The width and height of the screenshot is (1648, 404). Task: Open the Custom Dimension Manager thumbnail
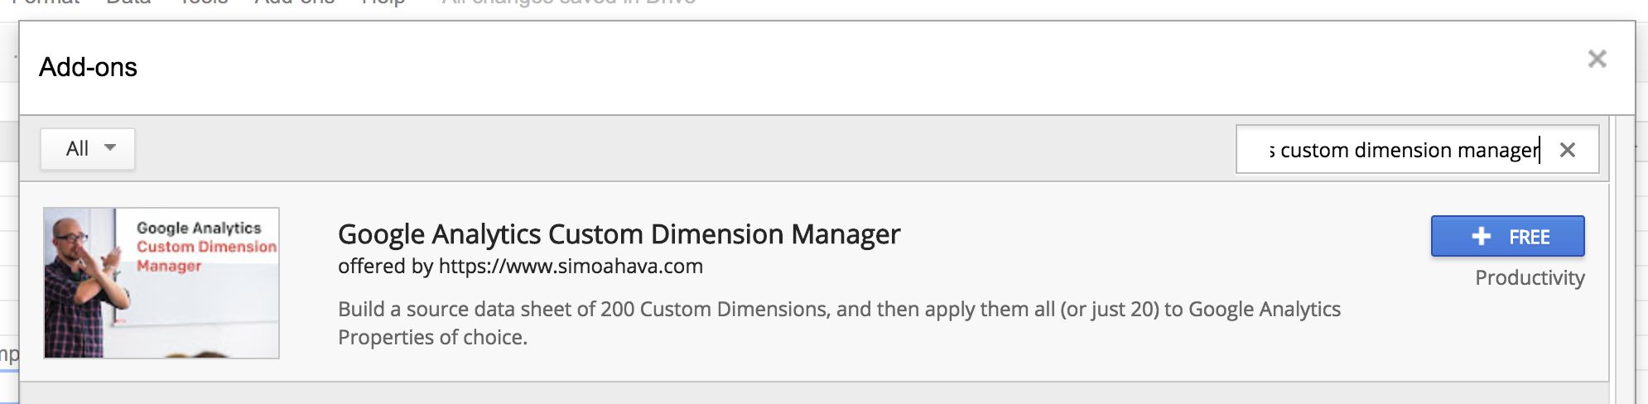pos(161,283)
